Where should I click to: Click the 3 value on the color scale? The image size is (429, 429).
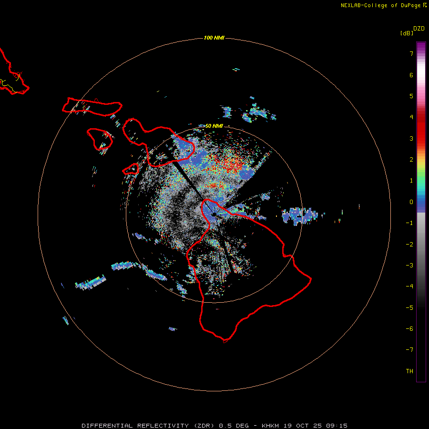tap(411, 138)
